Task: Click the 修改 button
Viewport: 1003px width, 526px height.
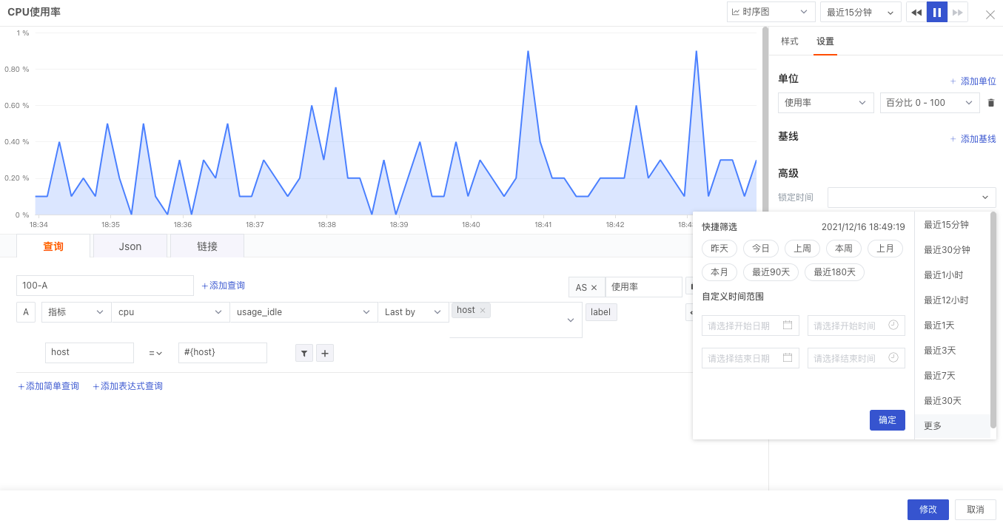Action: coord(928,510)
